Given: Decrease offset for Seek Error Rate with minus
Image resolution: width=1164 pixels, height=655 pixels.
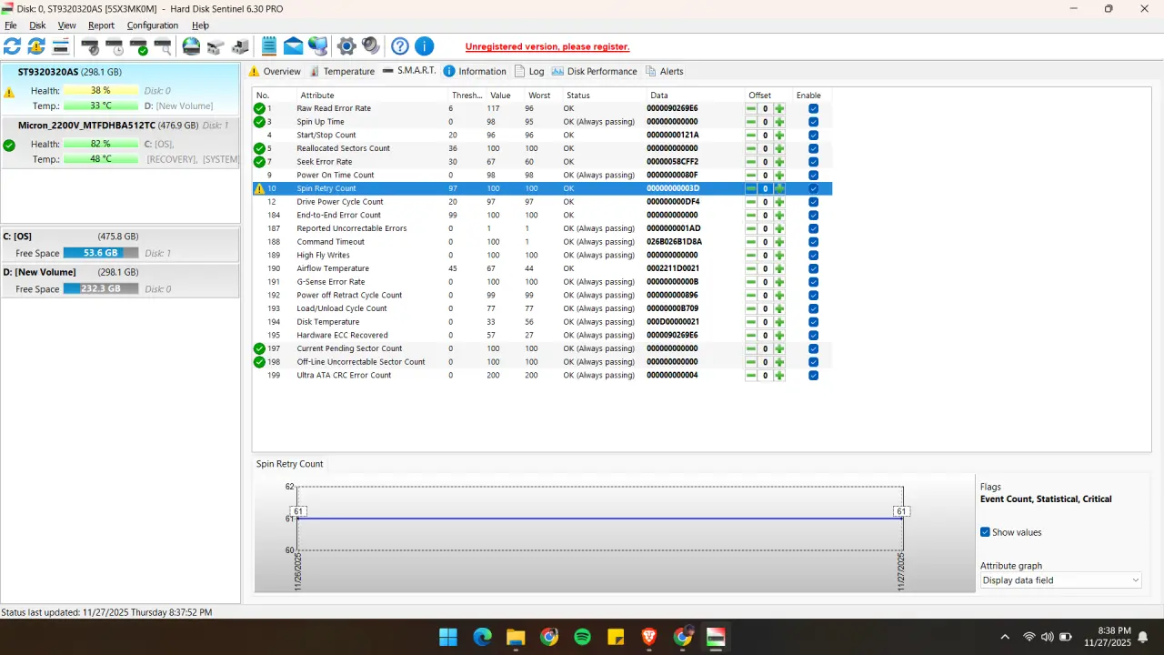Looking at the screenshot, I should pyautogui.click(x=751, y=162).
